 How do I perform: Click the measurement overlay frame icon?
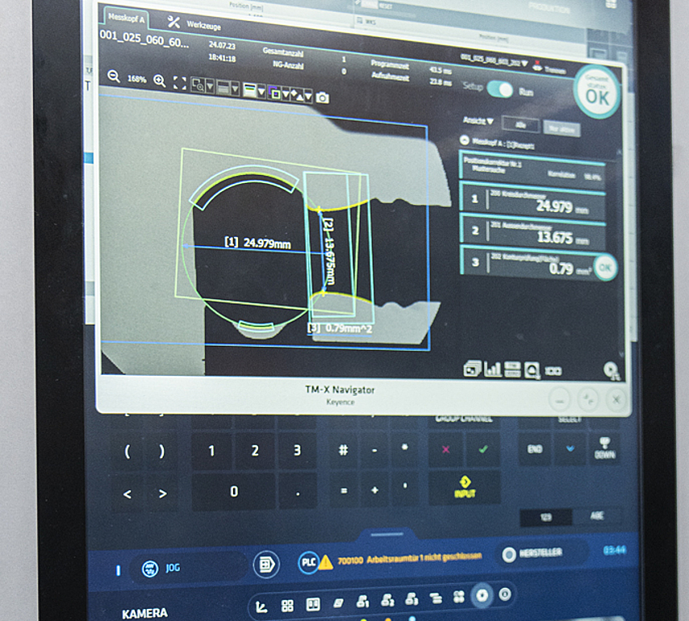point(275,93)
